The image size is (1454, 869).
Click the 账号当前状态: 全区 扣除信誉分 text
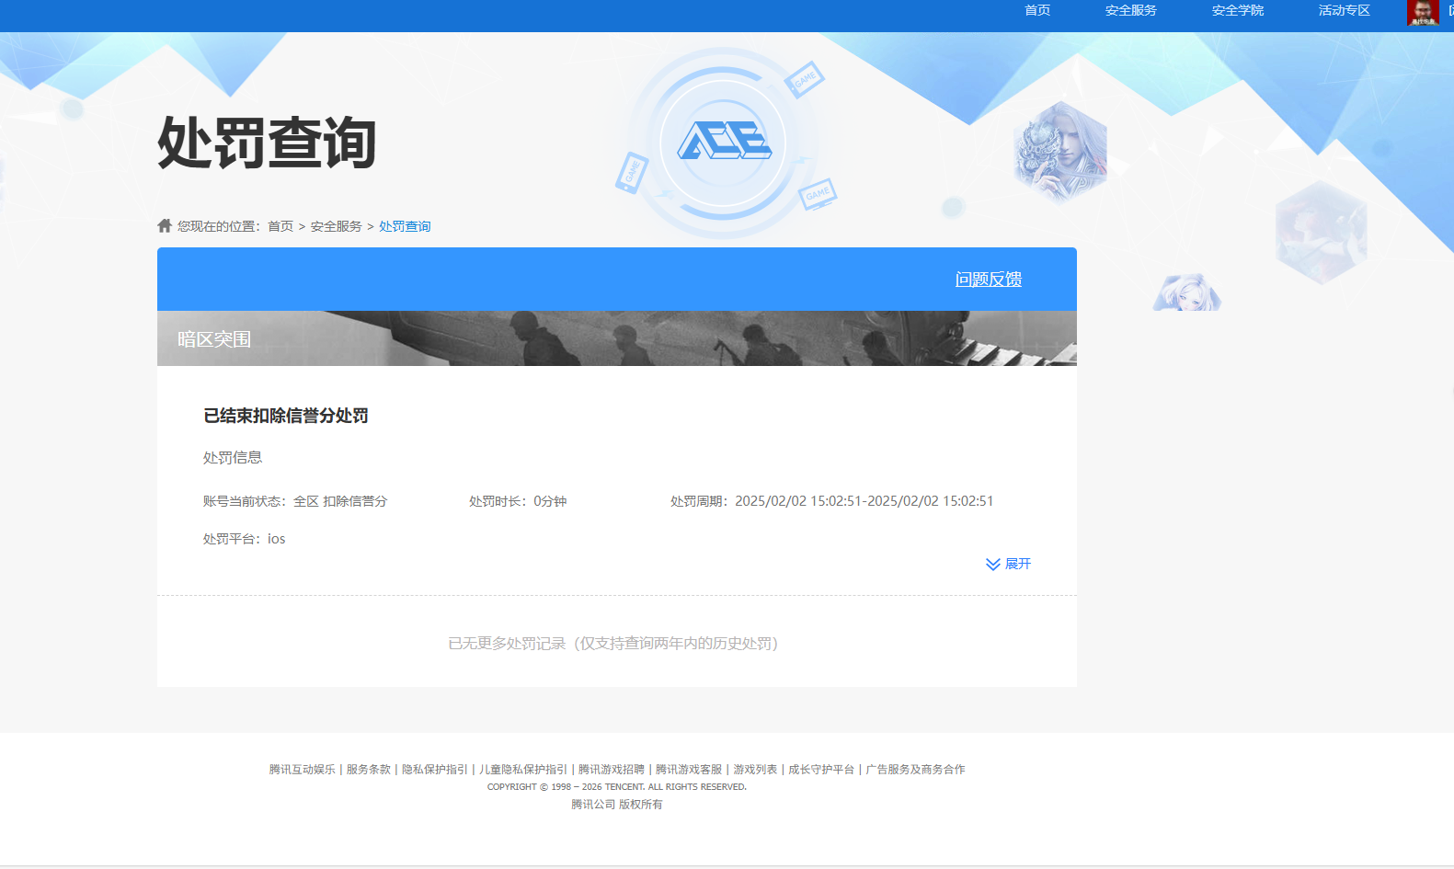[295, 501]
